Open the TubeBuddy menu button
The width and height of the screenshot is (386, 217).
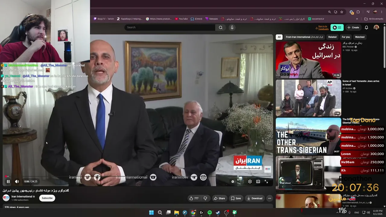click(337, 27)
